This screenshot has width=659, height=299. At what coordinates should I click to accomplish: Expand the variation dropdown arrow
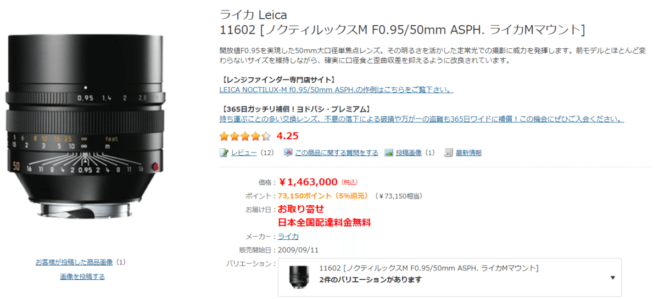coord(612,278)
